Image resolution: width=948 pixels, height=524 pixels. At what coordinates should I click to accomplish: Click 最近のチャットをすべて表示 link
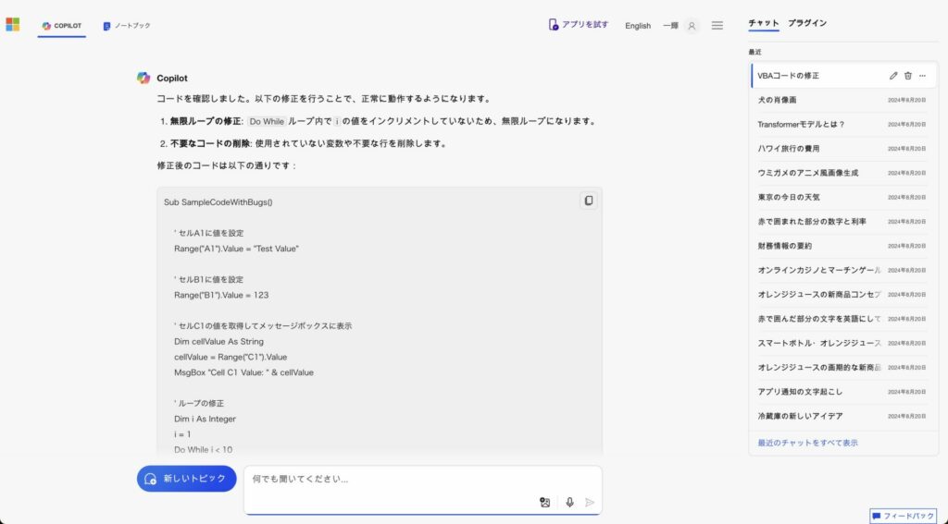click(807, 443)
